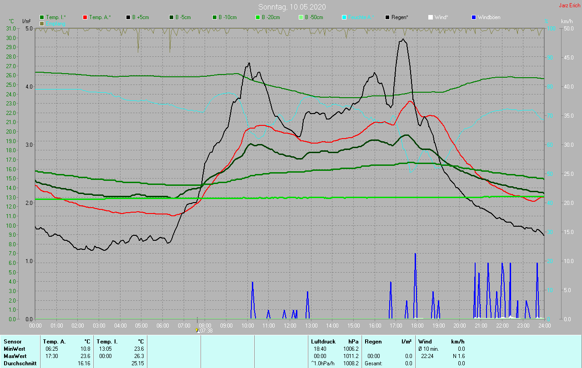Click the 07:38 sunrise marker on time axis

click(x=197, y=330)
